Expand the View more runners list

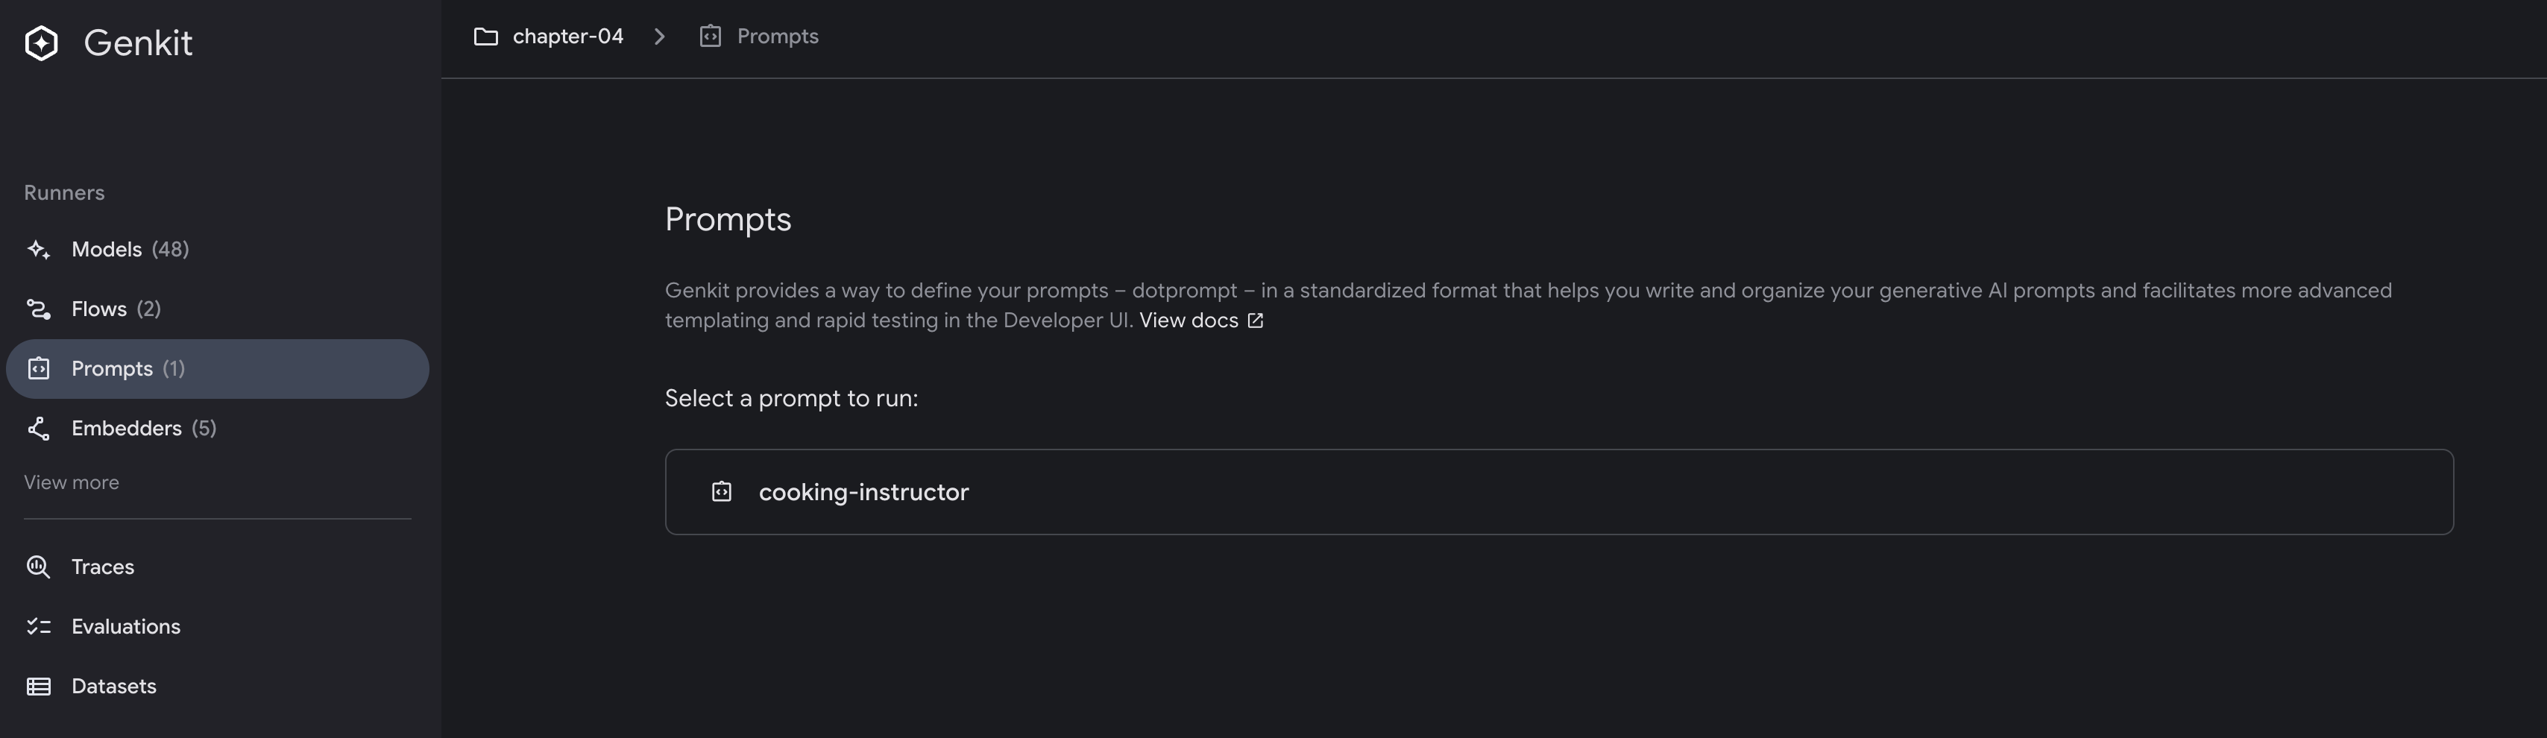pos(71,483)
